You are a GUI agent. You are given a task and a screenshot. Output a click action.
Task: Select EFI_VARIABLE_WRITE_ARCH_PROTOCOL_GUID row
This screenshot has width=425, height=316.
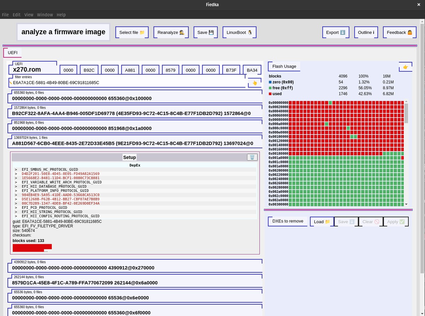[x=135, y=182]
